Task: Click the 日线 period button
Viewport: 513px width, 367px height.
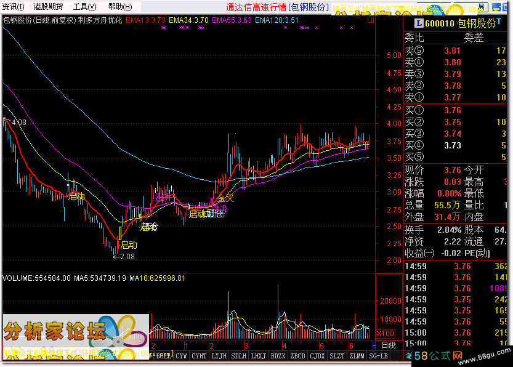Action: [x=389, y=345]
